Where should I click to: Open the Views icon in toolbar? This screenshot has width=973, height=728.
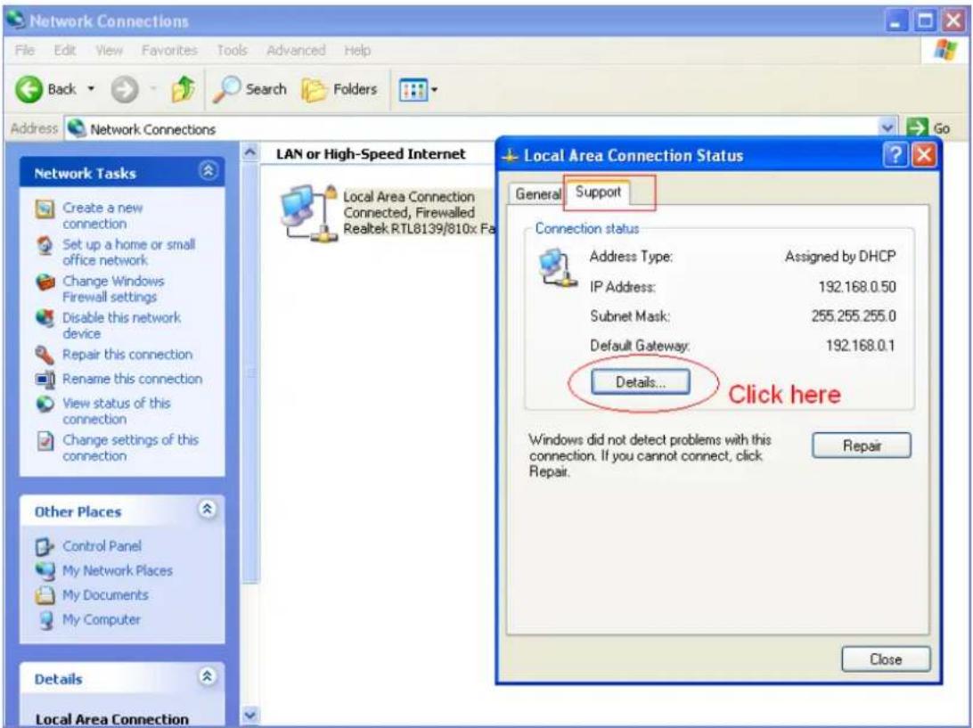click(x=413, y=91)
